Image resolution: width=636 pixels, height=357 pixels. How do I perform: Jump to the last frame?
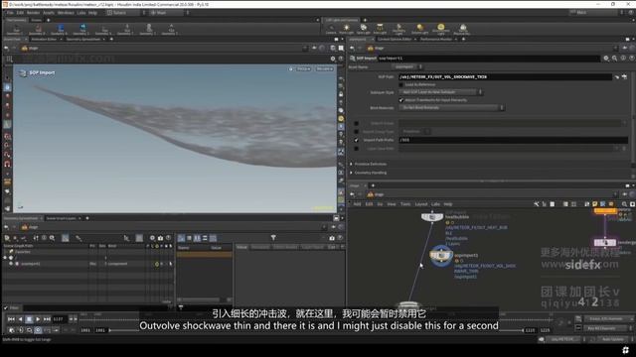coord(47,319)
